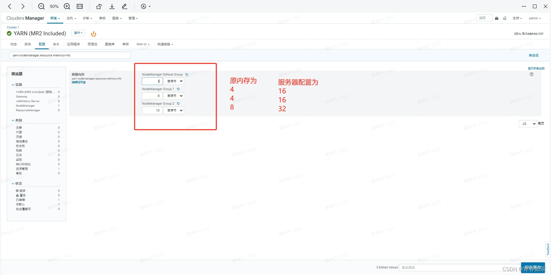Collapse the 类别 category filter section
The width and height of the screenshot is (551, 275).
[x=17, y=120]
